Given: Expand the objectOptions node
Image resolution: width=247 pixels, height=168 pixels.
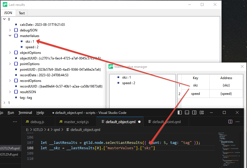Looking at the screenshot, I should coord(10,53).
